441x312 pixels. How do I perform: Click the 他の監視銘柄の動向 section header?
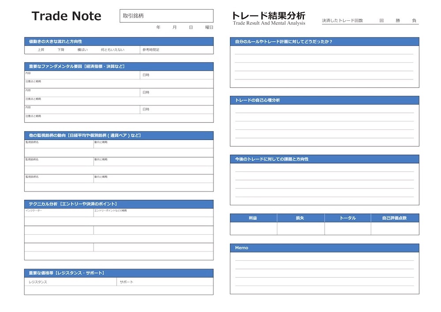coord(119,135)
